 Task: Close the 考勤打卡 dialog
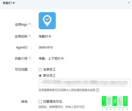point(129,3)
